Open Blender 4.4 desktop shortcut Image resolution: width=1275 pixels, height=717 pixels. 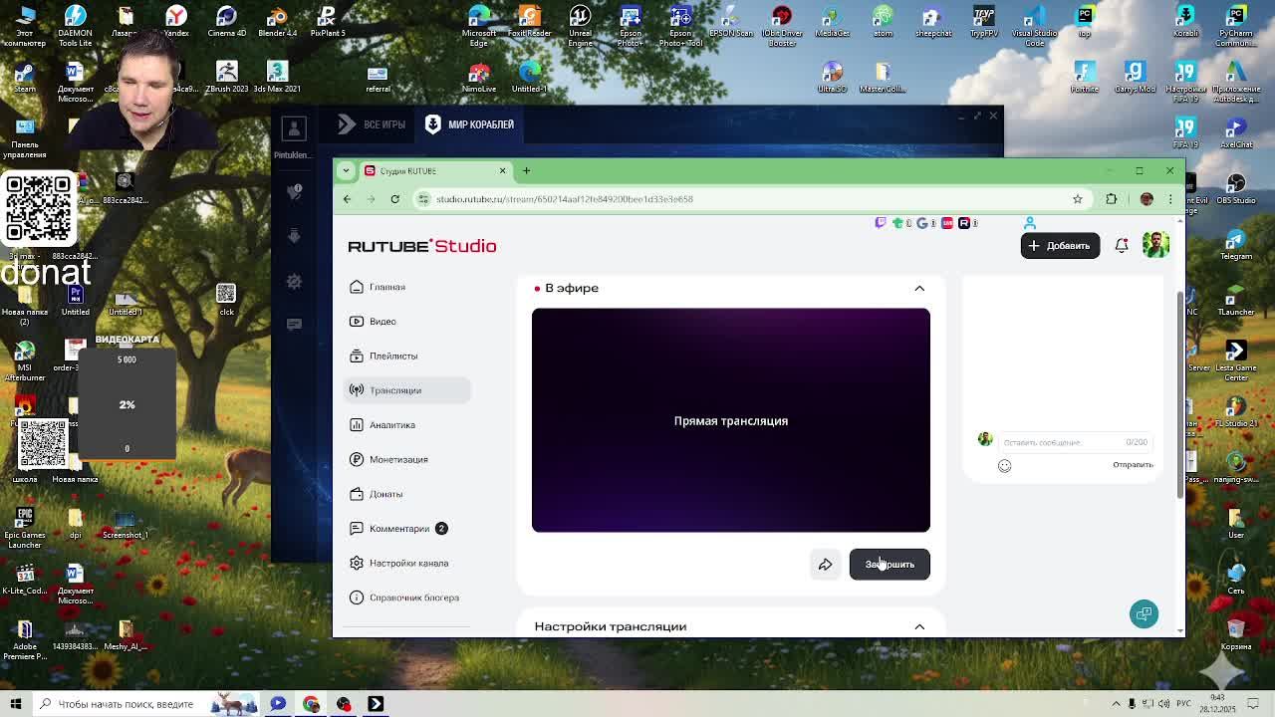click(277, 22)
